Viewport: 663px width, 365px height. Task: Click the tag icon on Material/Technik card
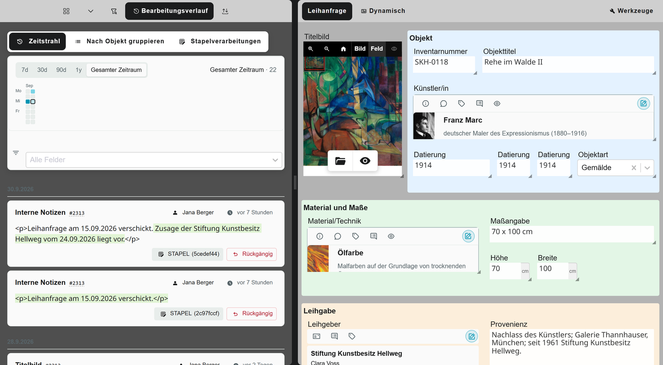click(356, 236)
